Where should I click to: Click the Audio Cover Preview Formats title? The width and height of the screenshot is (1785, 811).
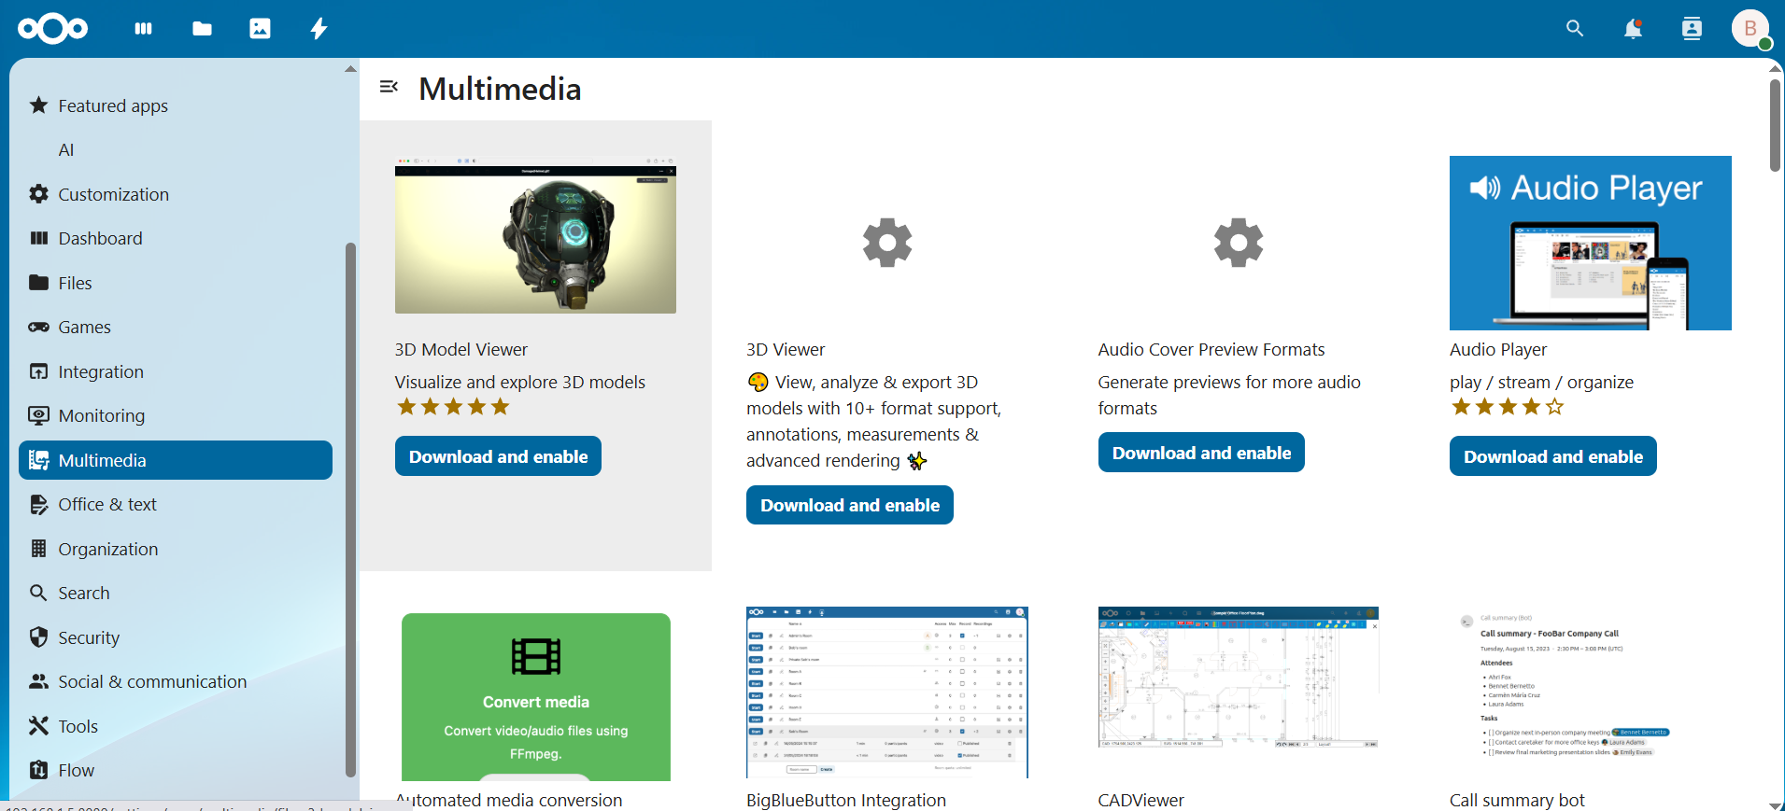[x=1211, y=349]
